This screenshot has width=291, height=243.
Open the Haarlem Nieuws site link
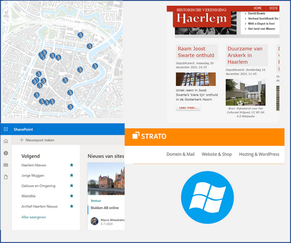click(34, 165)
